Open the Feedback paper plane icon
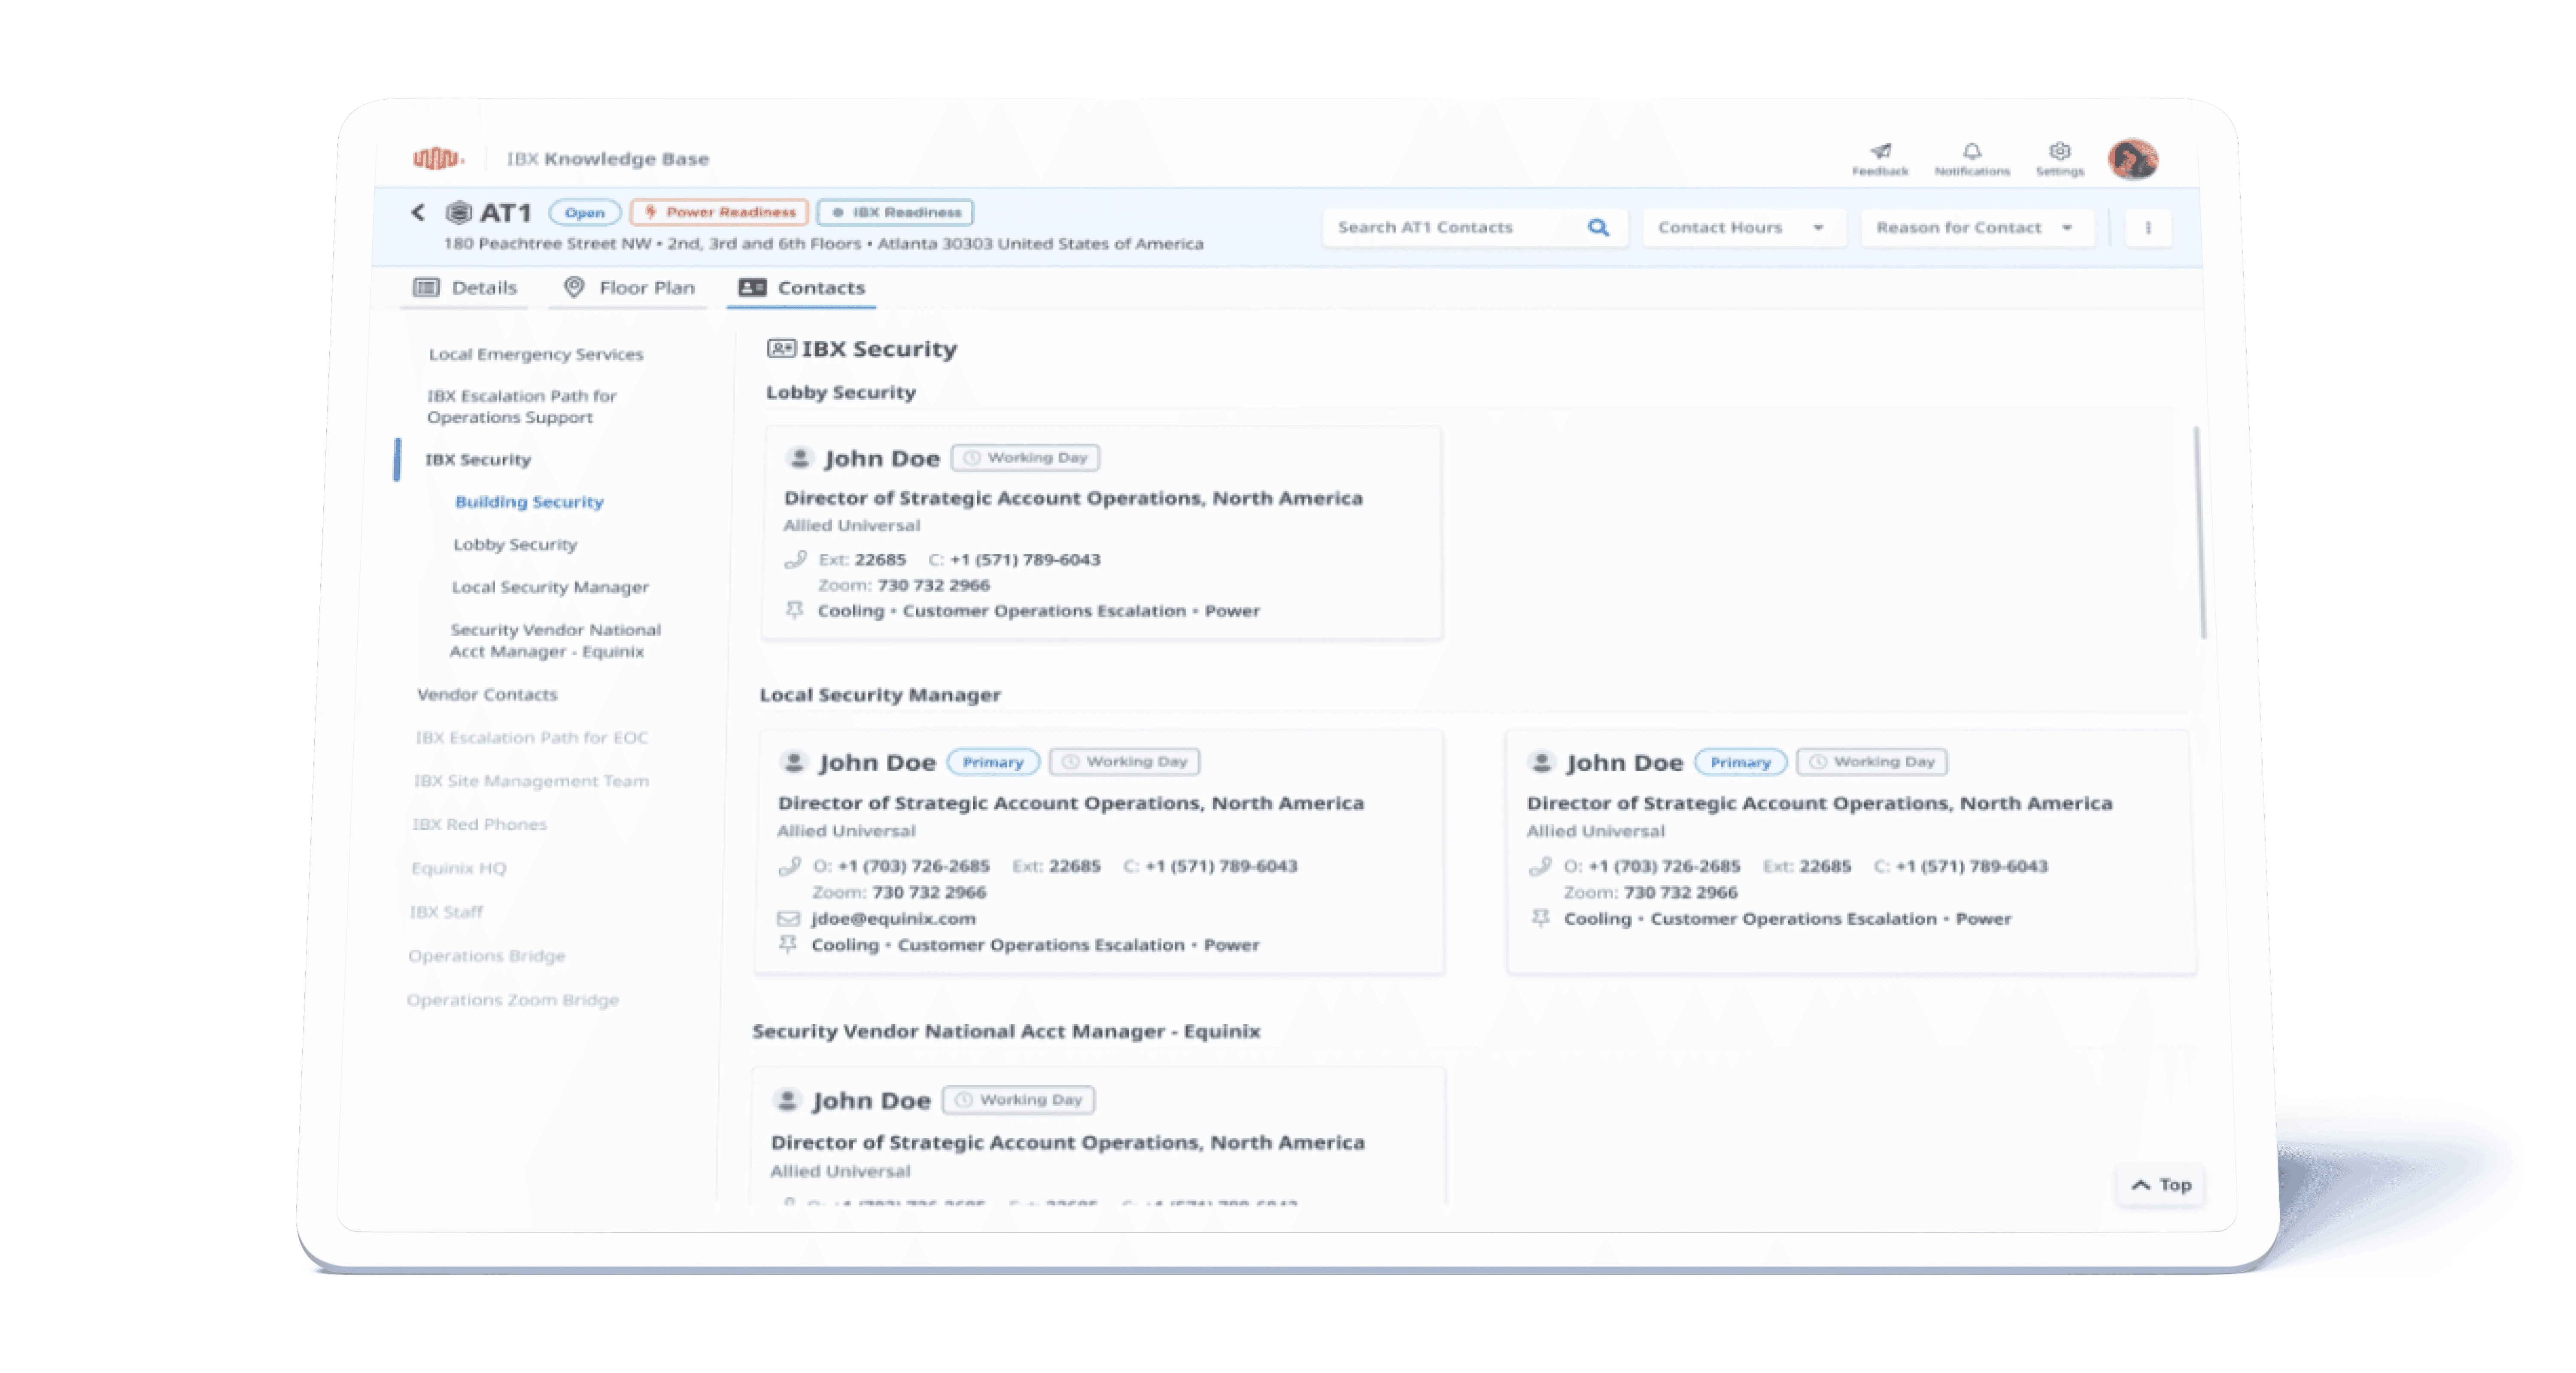The image size is (2576, 1373). pyautogui.click(x=1881, y=151)
